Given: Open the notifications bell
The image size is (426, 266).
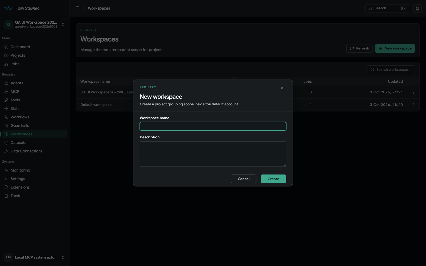Looking at the screenshot, I should (x=417, y=8).
